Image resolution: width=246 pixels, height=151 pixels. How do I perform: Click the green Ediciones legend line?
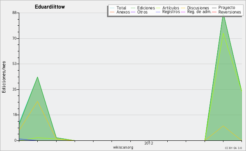point(133,8)
